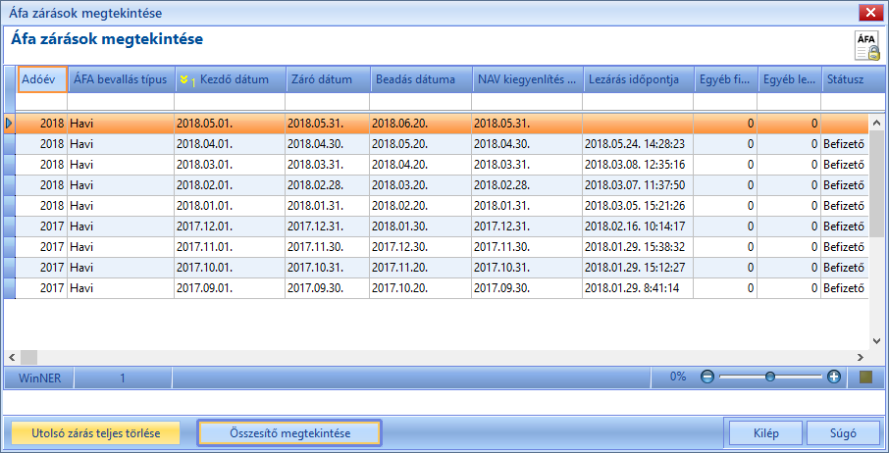The width and height of the screenshot is (889, 453).
Task: Click filter field under Lezárás időpontja
Action: point(638,102)
